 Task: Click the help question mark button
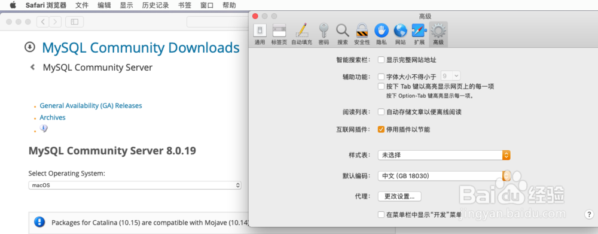(x=588, y=214)
